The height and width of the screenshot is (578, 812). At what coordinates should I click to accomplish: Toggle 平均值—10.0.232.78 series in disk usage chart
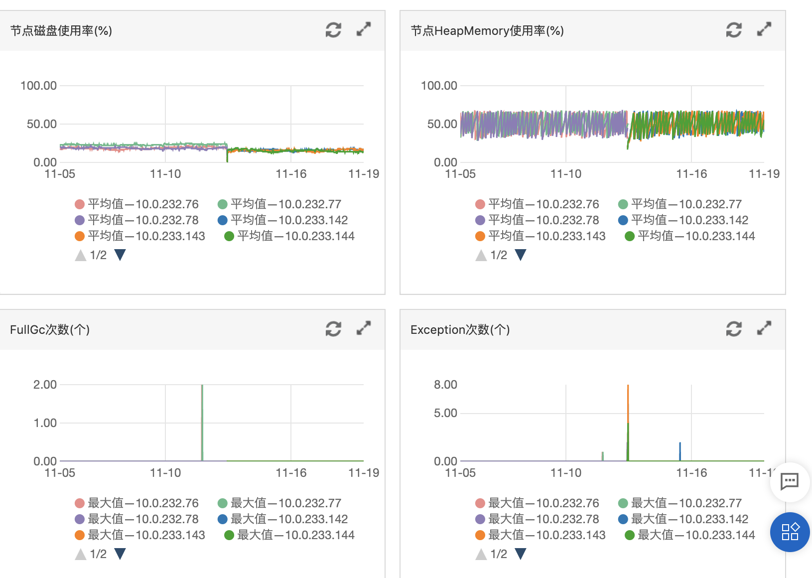[136, 220]
